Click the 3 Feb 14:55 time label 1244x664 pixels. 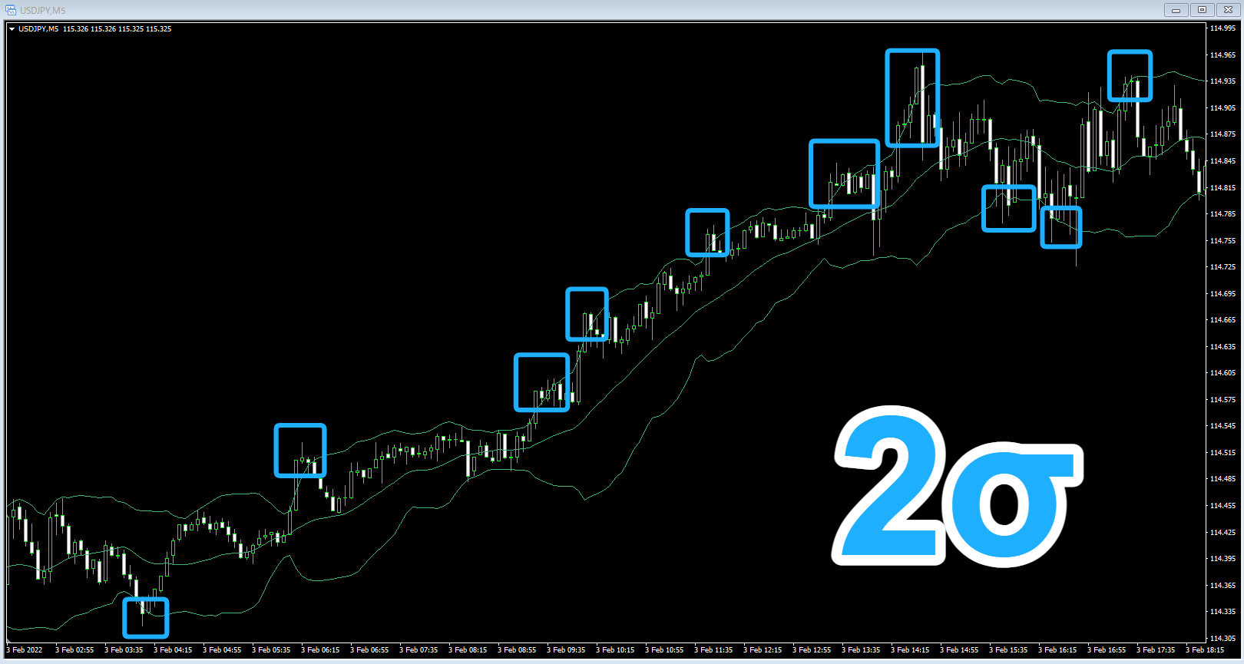[x=959, y=650]
